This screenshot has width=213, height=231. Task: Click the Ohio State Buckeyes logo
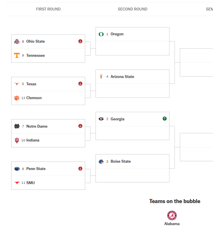coord(17,42)
